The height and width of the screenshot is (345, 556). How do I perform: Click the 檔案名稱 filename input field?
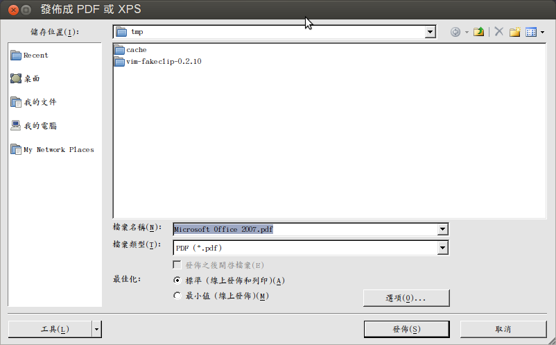(x=306, y=229)
